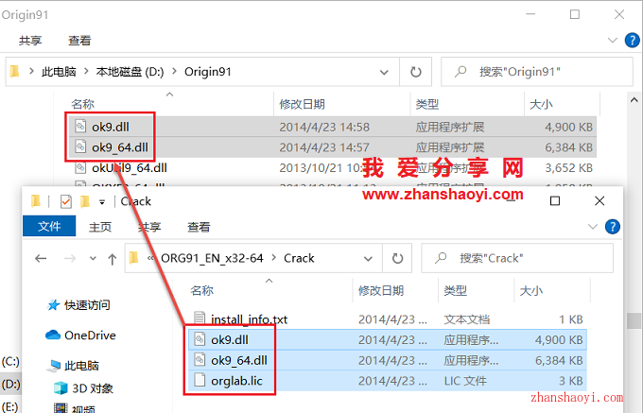
Task: Sort Crack list by 大小 column
Action: tap(531, 290)
